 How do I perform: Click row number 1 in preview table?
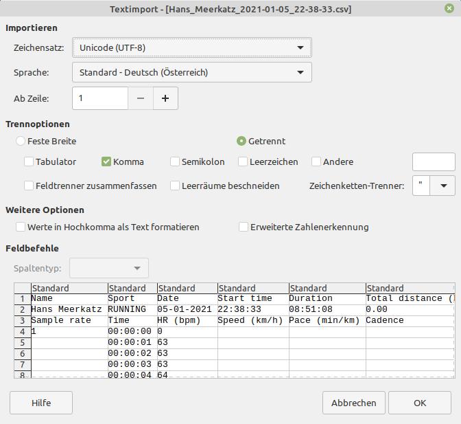[23, 299]
